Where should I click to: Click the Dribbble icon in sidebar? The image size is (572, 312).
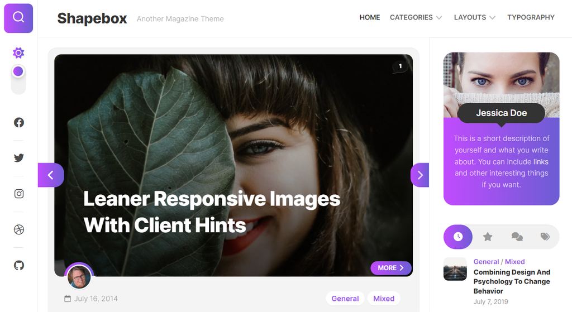coord(19,229)
